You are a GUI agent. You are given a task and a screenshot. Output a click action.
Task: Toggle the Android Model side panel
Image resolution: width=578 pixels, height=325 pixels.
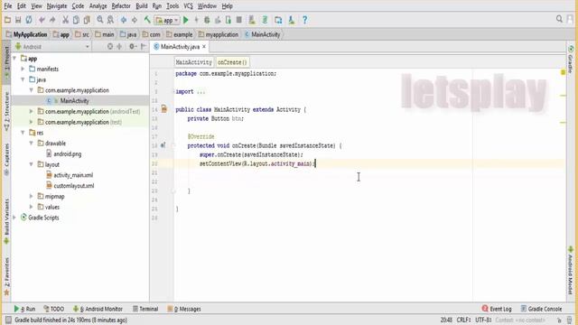[x=571, y=271]
